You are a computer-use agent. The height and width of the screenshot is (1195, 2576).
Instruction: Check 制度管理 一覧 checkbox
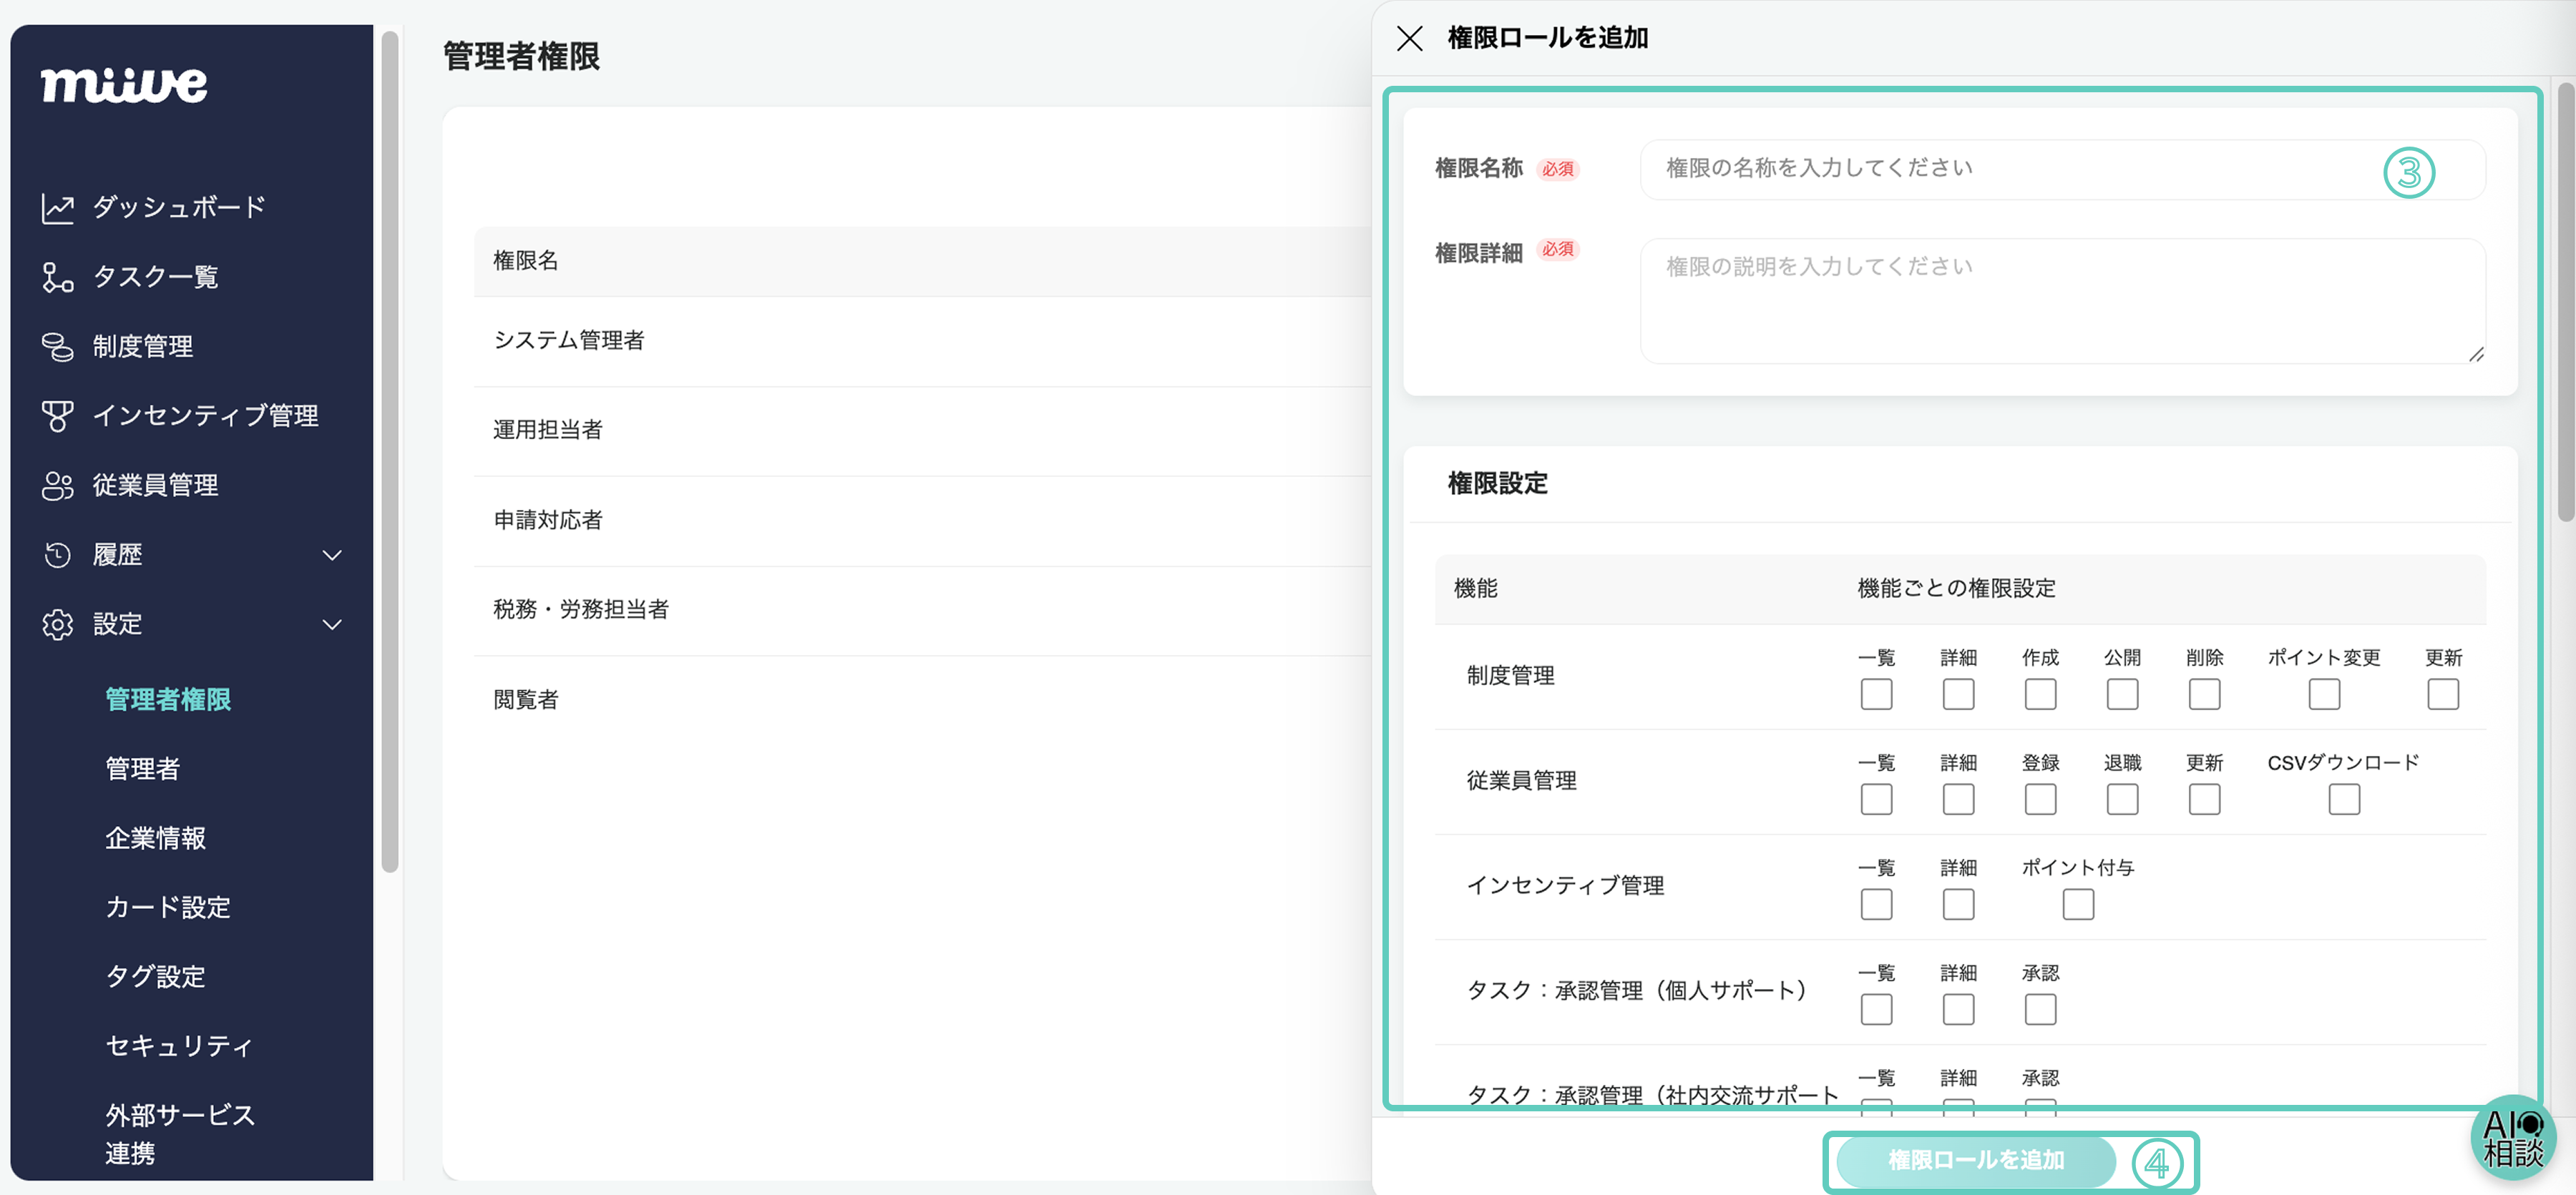[1876, 694]
